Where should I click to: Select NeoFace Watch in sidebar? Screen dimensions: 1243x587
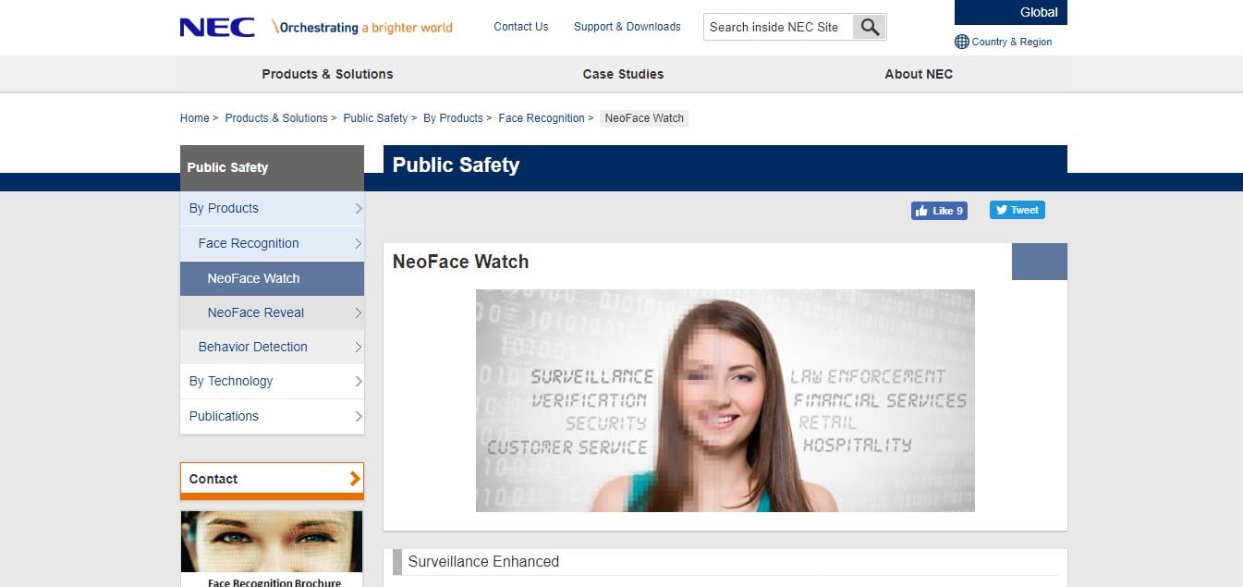pos(272,278)
